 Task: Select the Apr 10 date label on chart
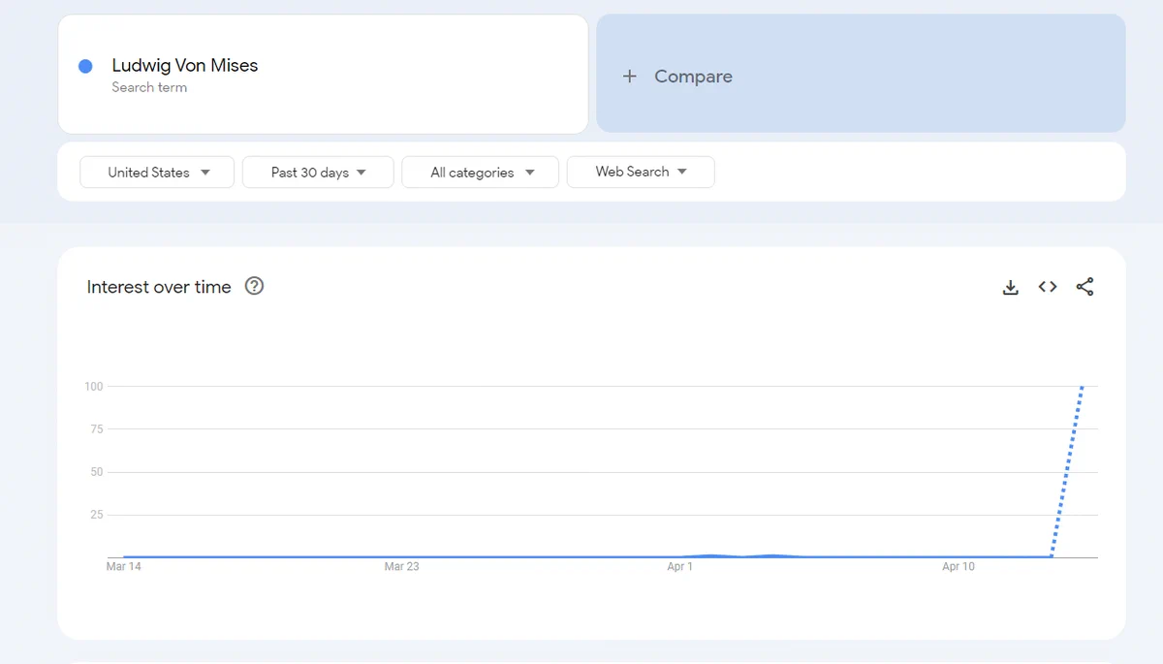959,566
